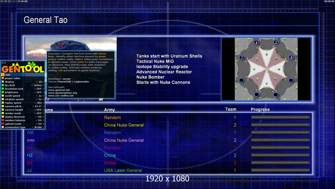Click the yellow square beside rotation speed
This screenshot has height=189, width=335.
click(3, 99)
